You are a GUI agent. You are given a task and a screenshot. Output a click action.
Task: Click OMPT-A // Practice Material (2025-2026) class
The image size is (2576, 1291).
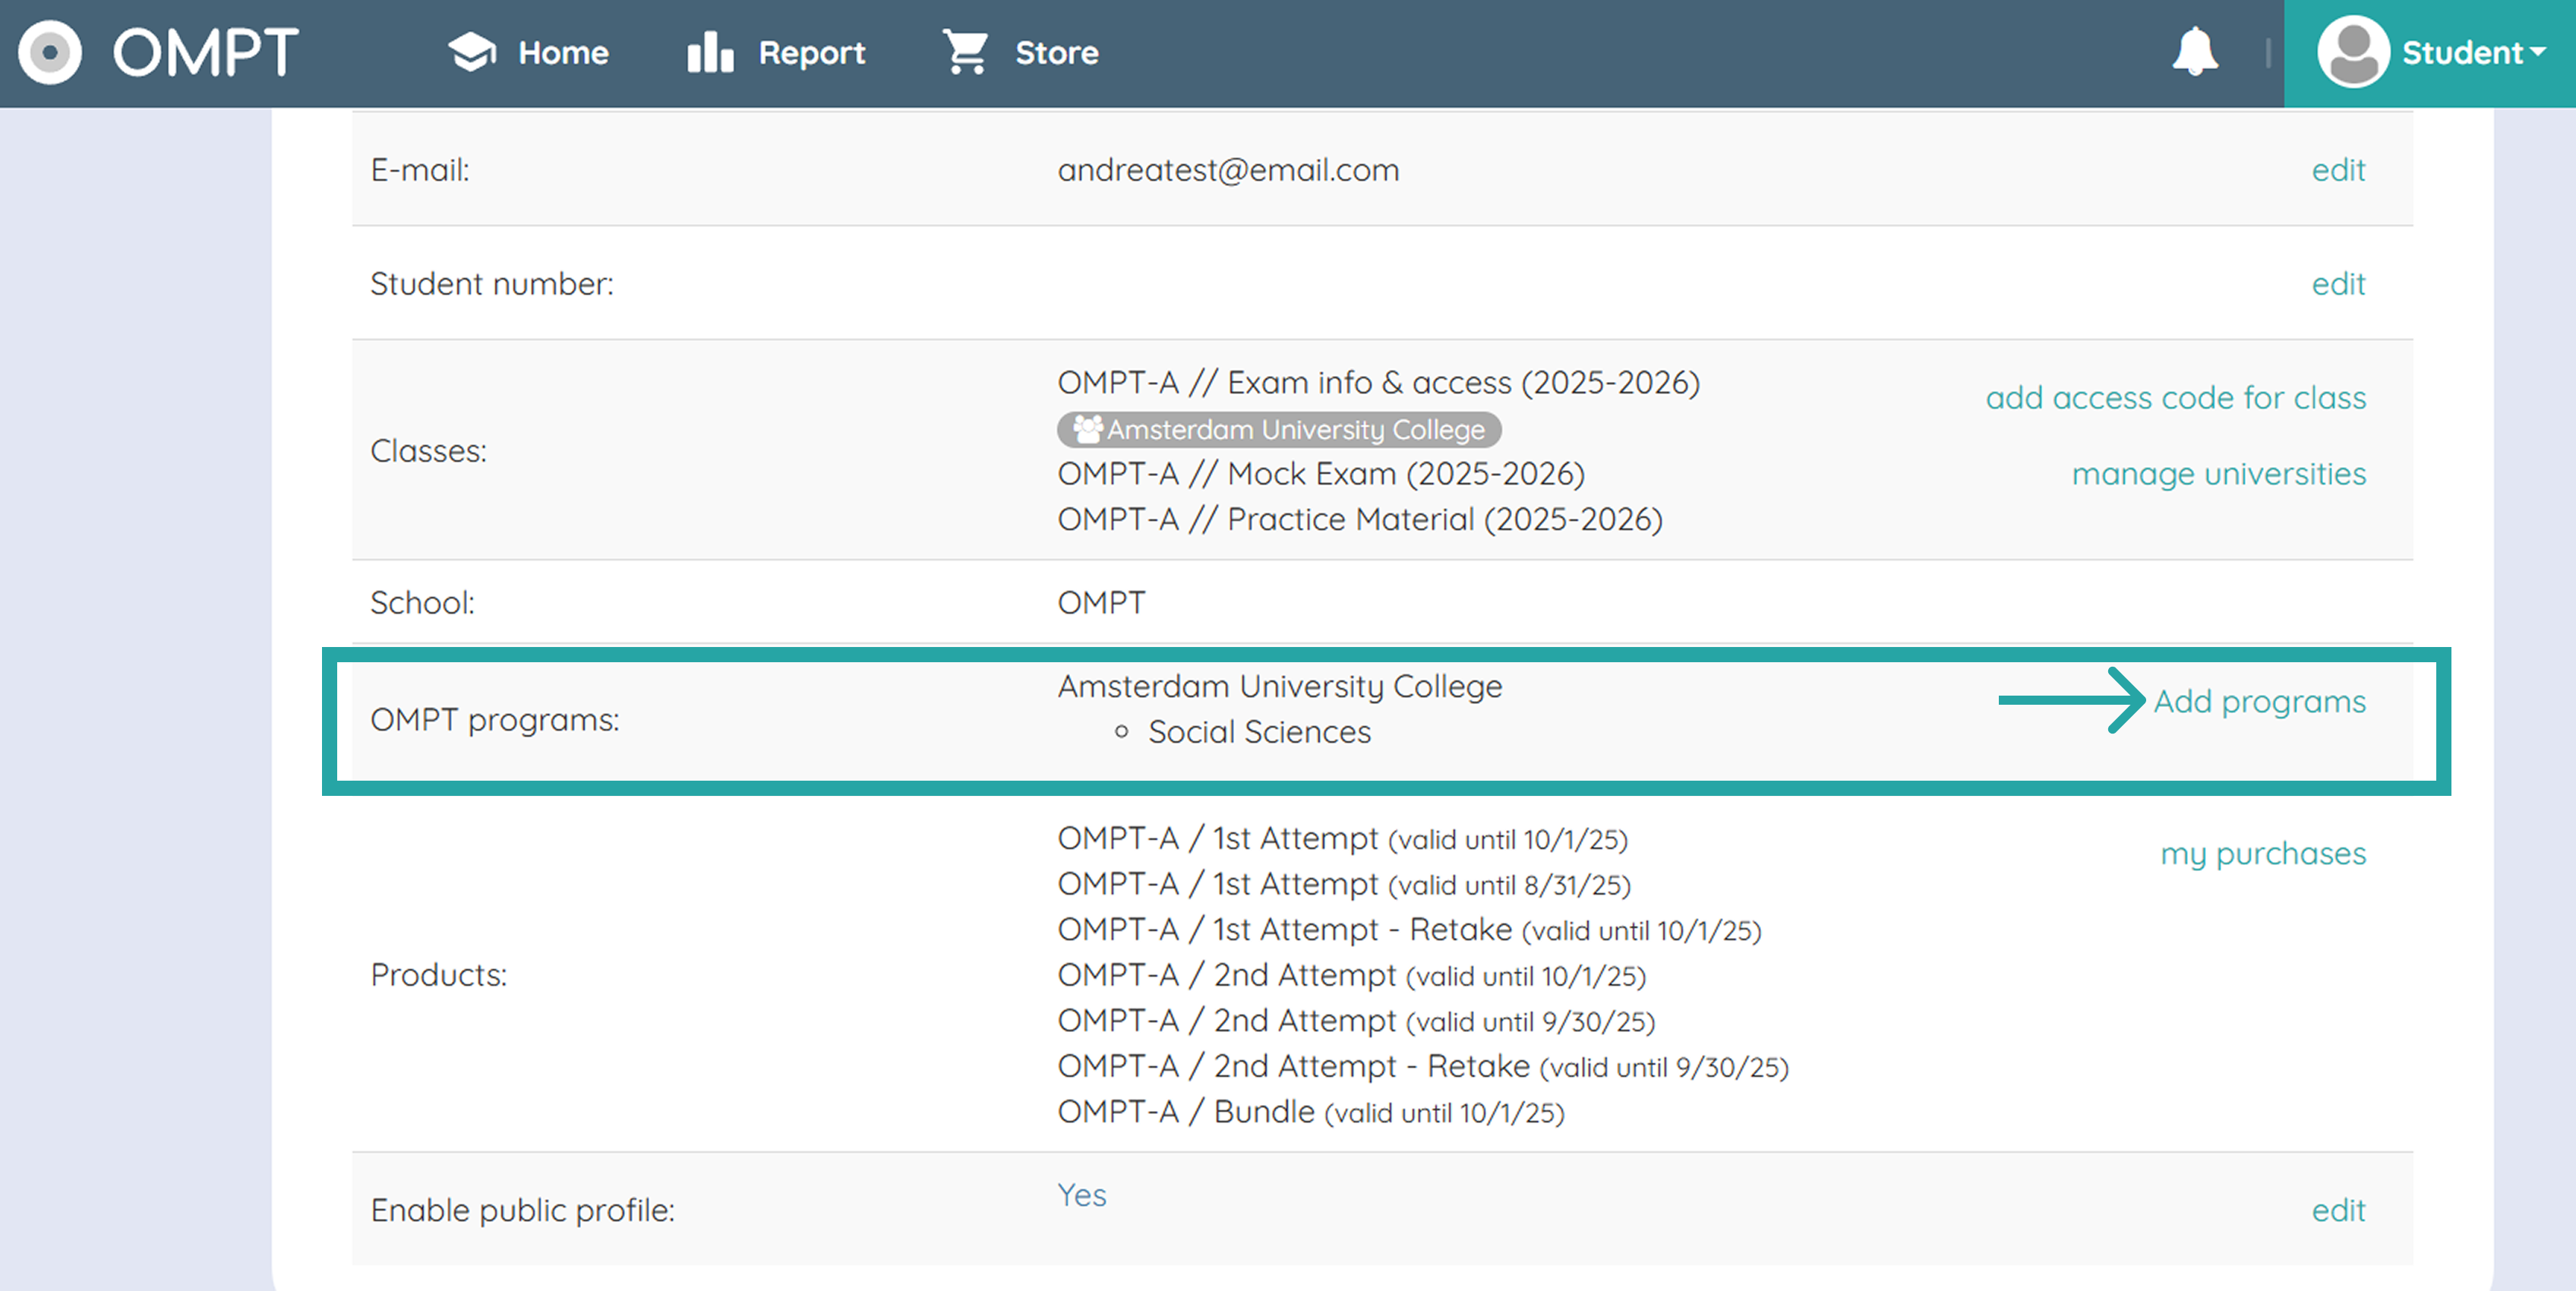point(1360,520)
